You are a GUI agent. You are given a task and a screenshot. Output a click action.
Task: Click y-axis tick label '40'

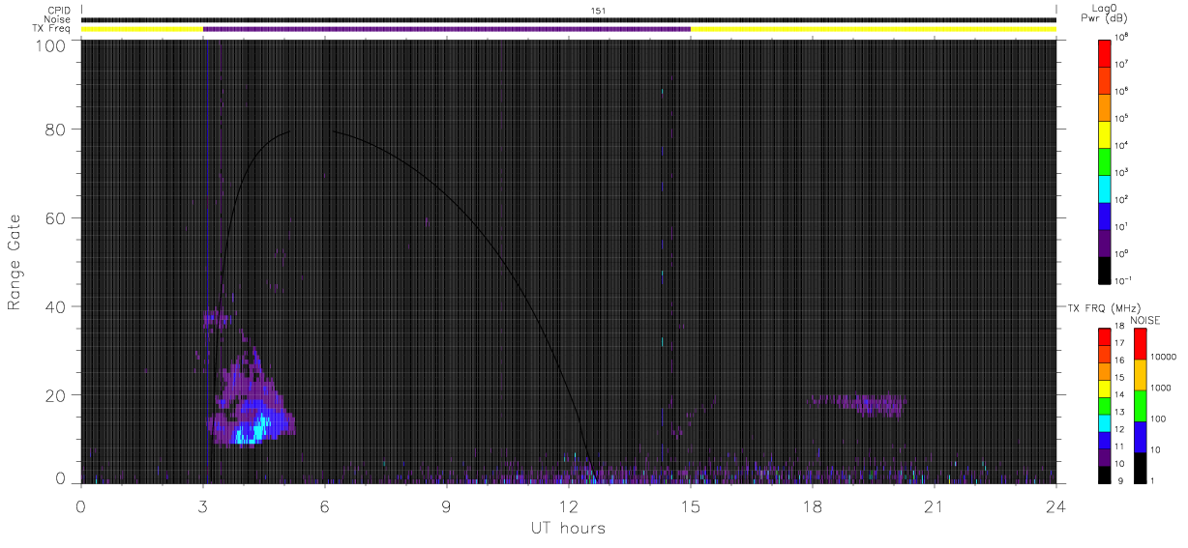coord(54,306)
